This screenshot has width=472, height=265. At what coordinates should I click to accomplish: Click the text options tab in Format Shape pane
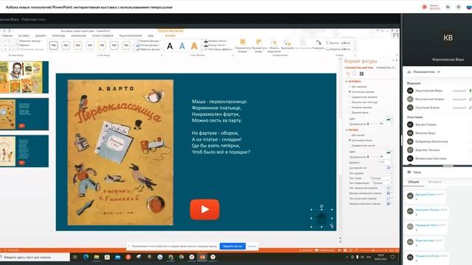(x=385, y=68)
